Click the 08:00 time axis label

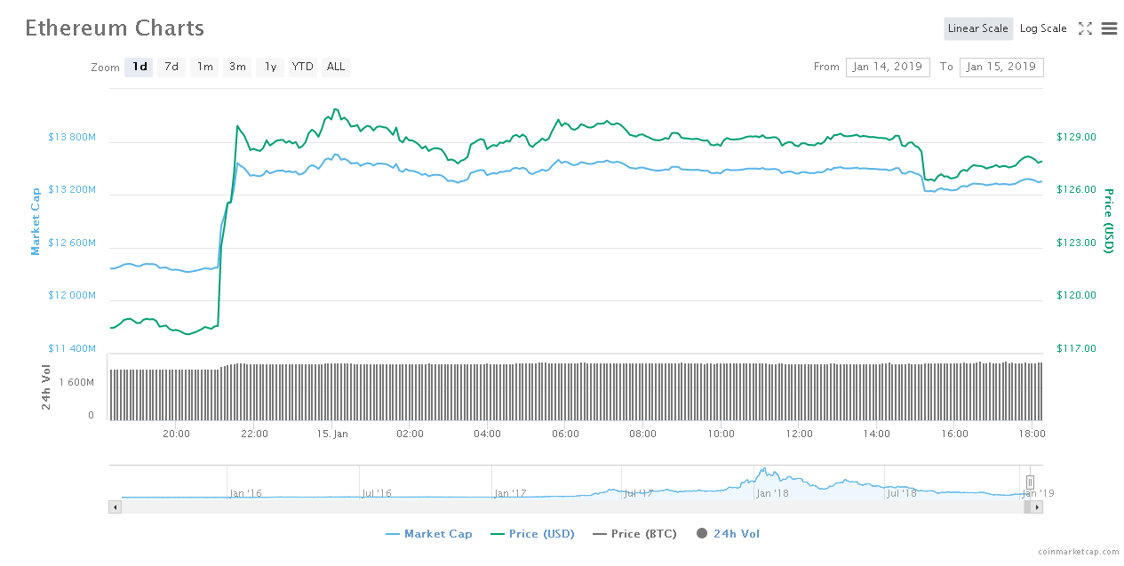643,434
